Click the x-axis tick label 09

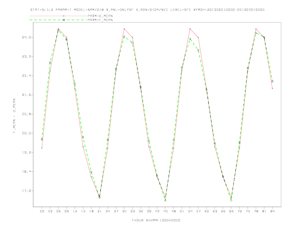(x=66, y=211)
